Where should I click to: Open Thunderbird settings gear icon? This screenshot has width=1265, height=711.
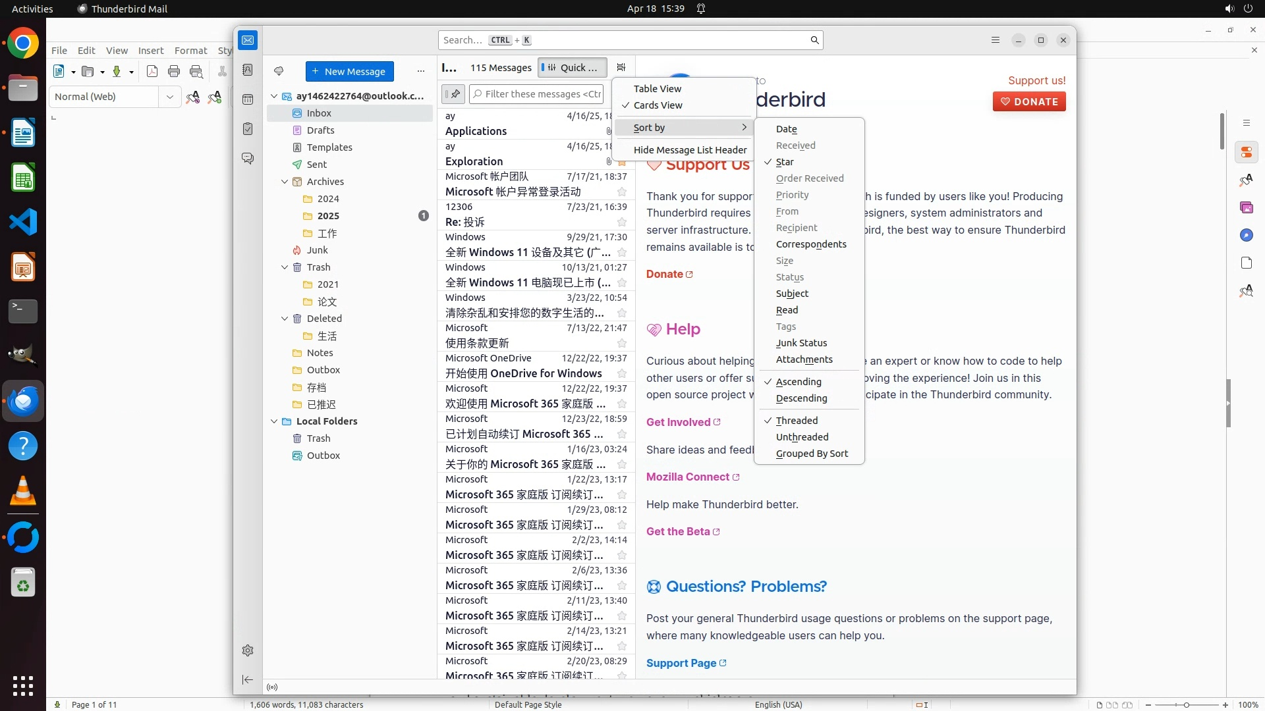pyautogui.click(x=248, y=650)
